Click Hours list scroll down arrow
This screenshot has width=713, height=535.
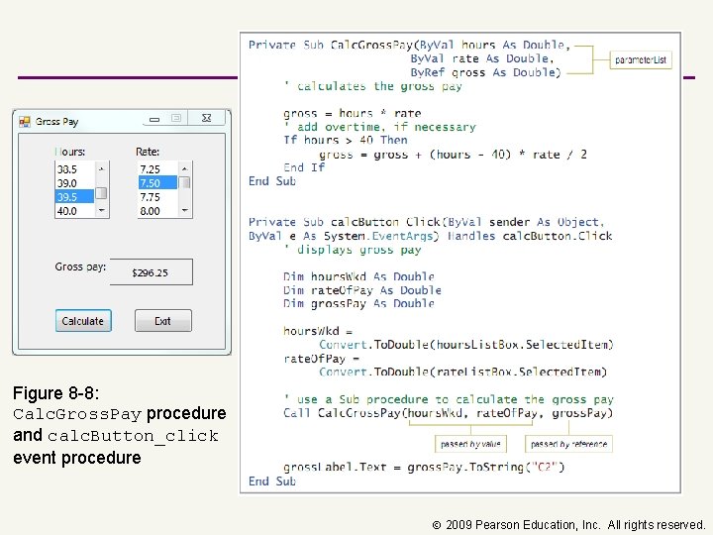pos(102,210)
